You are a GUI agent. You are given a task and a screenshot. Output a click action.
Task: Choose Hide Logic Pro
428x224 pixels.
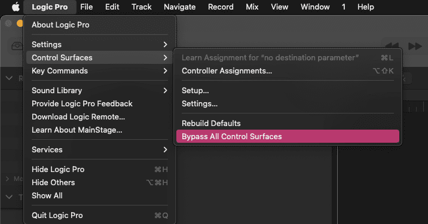[x=100, y=169]
